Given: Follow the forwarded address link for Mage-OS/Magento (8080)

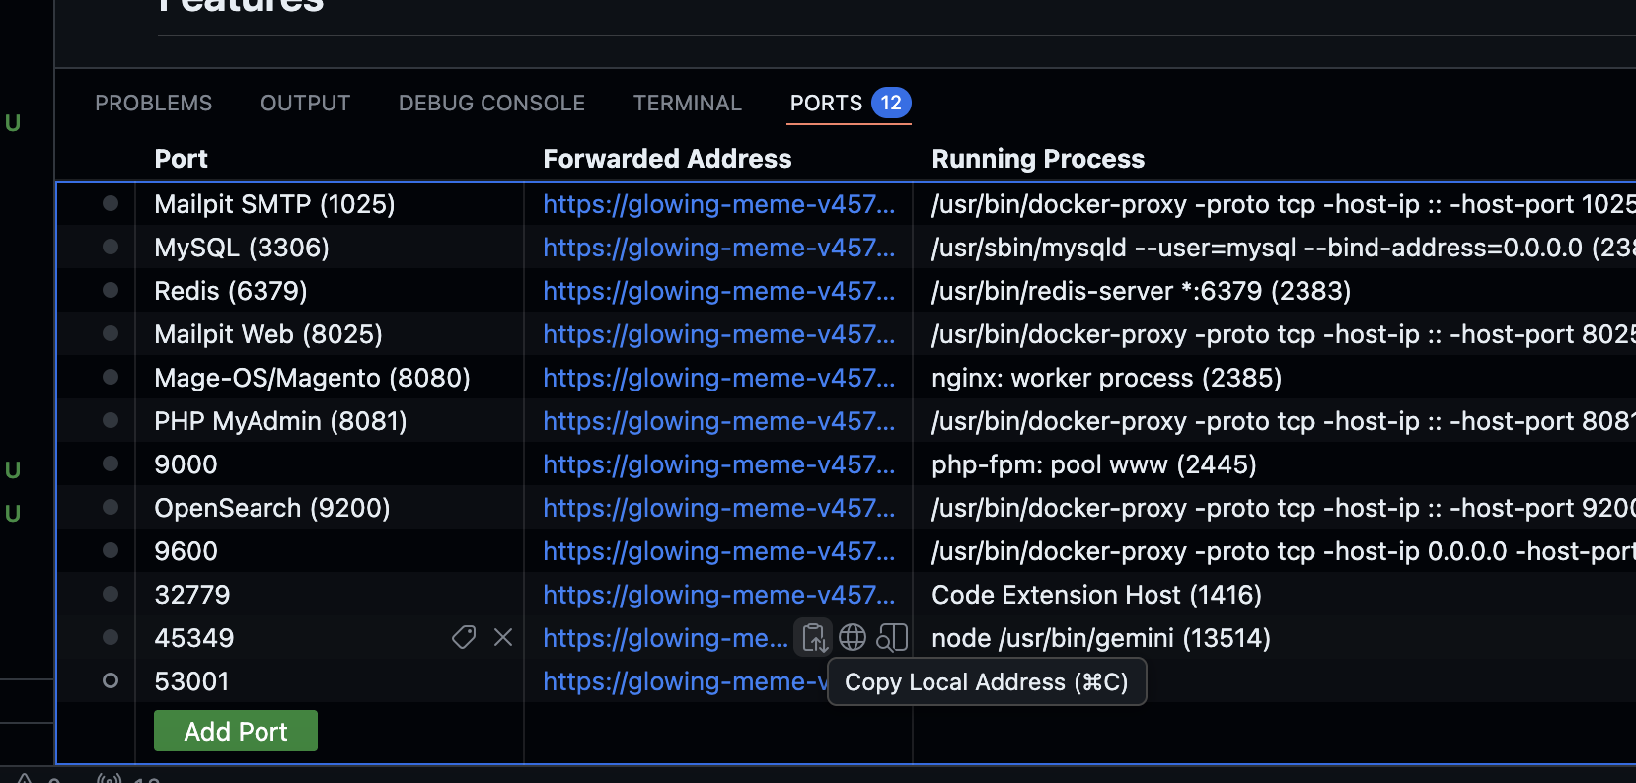Looking at the screenshot, I should pos(718,378).
